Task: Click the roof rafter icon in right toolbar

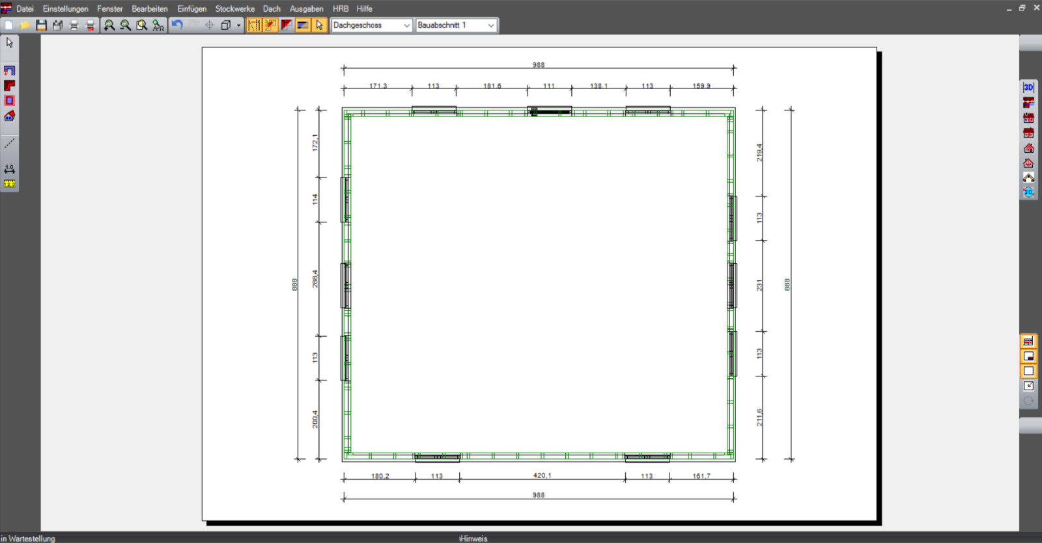Action: click(1028, 178)
